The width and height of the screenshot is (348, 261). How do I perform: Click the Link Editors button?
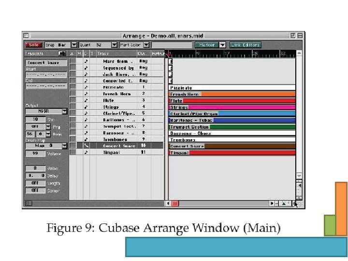(245, 45)
